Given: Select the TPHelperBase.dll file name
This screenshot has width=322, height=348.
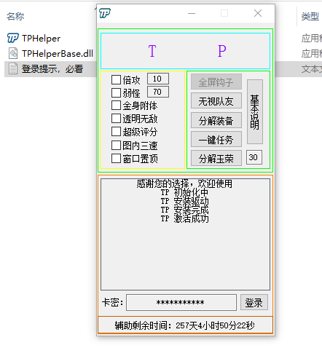Looking at the screenshot, I should tap(58, 53).
